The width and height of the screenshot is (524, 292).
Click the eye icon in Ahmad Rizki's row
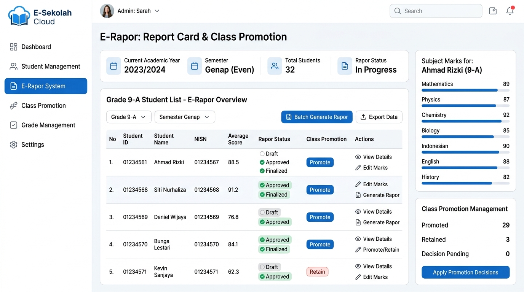point(358,157)
